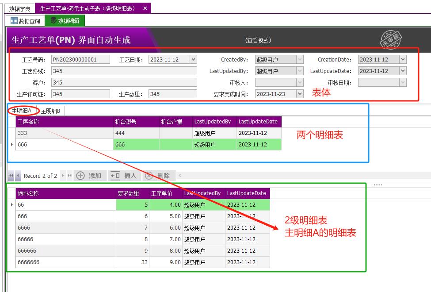Open the CreationDate dropdown arrow
The height and width of the screenshot is (292, 431).
pyautogui.click(x=402, y=59)
